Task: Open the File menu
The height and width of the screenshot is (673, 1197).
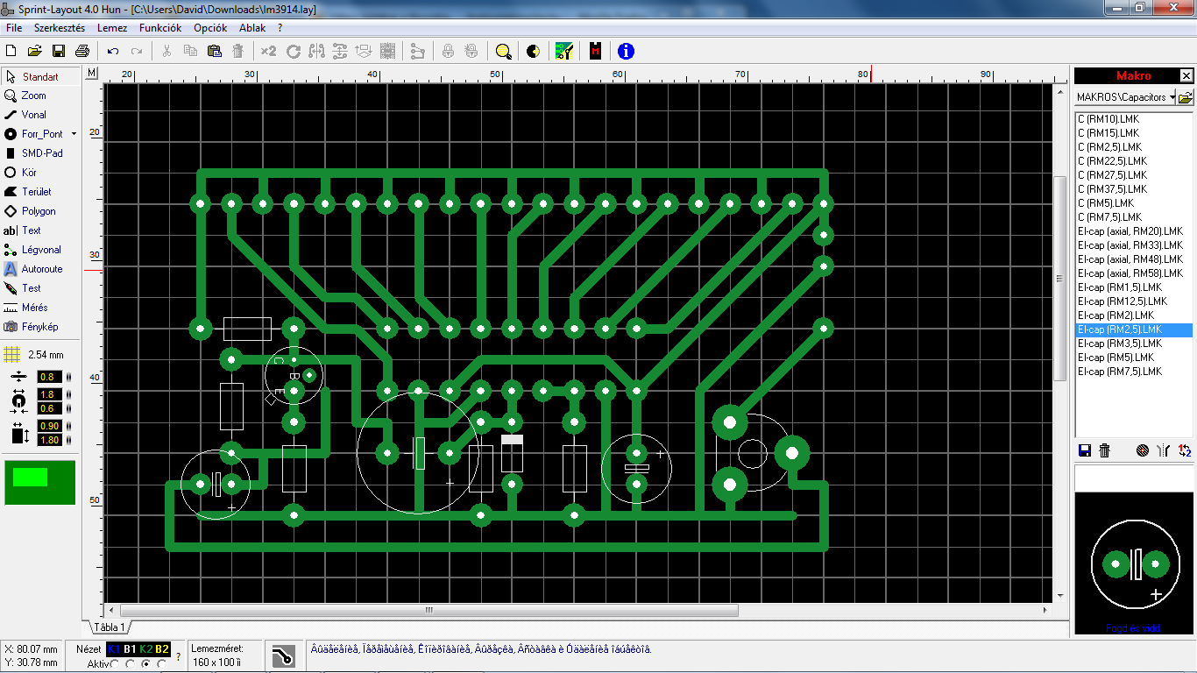Action: pos(14,28)
